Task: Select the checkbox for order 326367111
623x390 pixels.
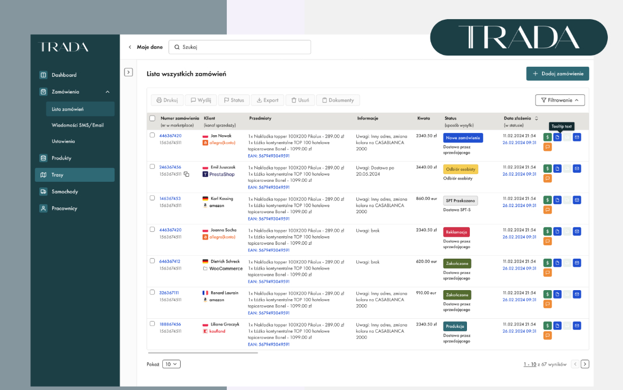Action: coord(152,292)
